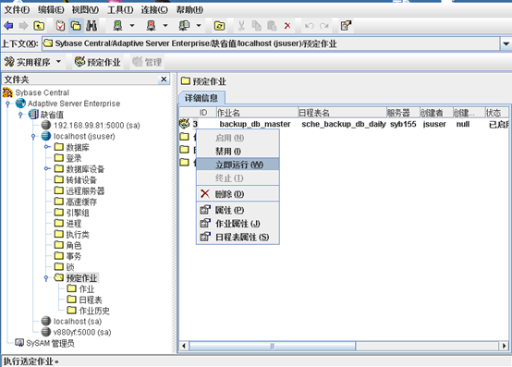
Task: Toggle the folders pane toolbar icon
Action: [x=76, y=26]
